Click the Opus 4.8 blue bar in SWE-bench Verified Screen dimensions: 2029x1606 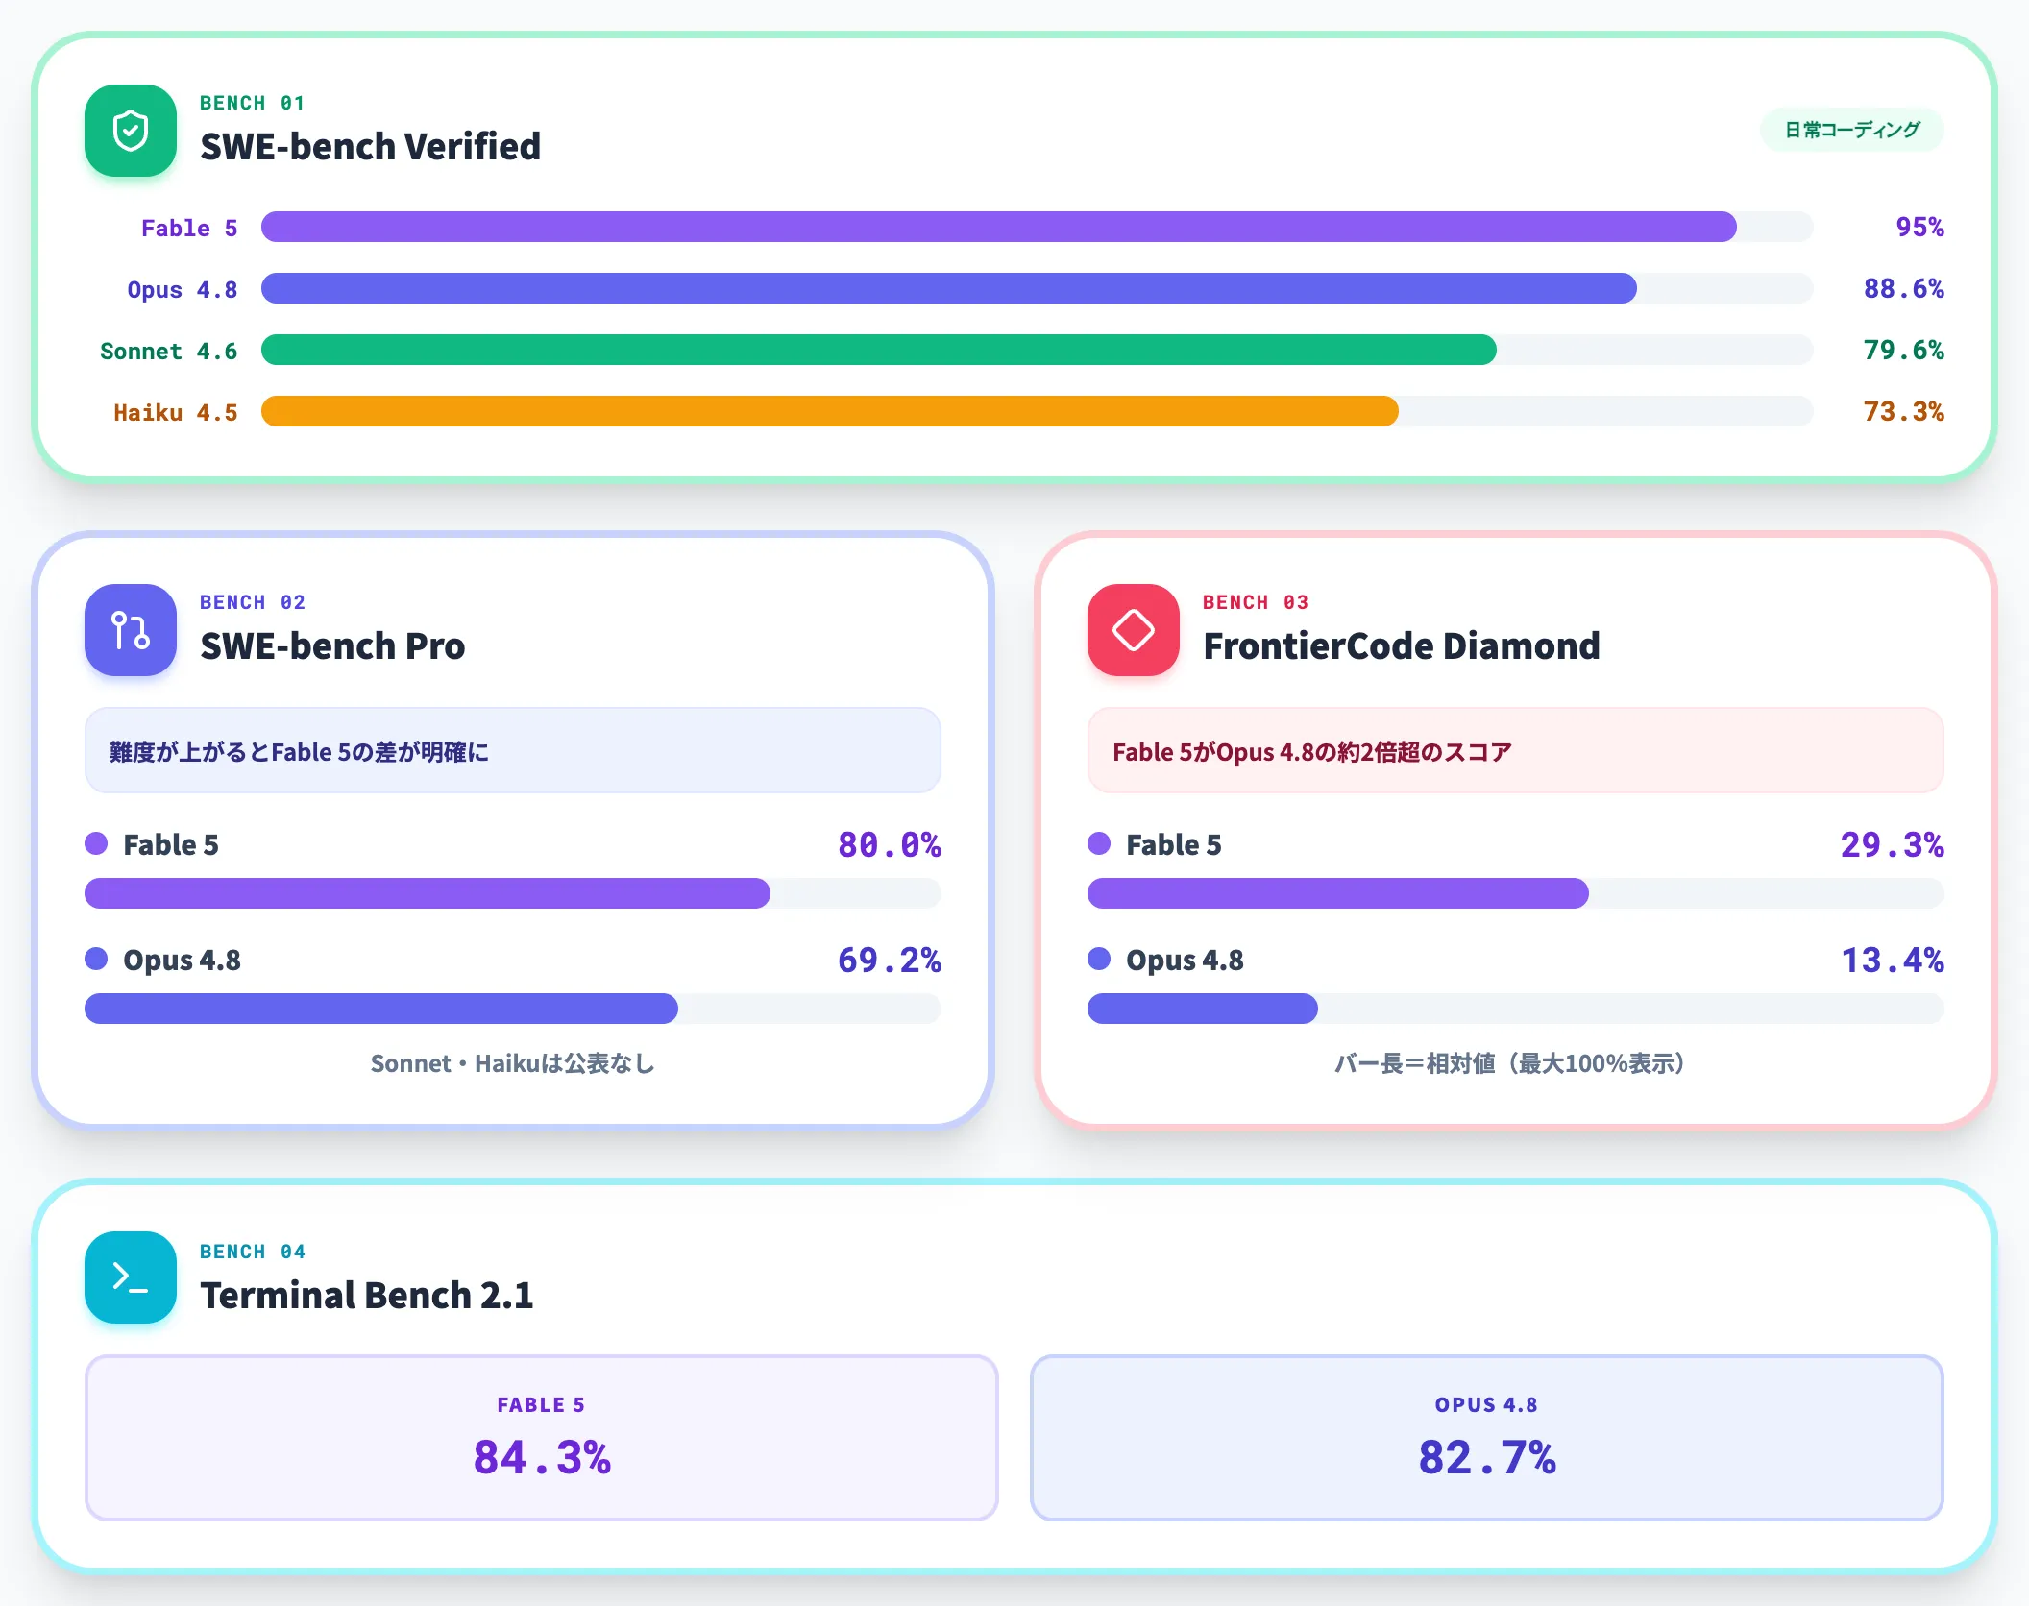pyautogui.click(x=949, y=288)
